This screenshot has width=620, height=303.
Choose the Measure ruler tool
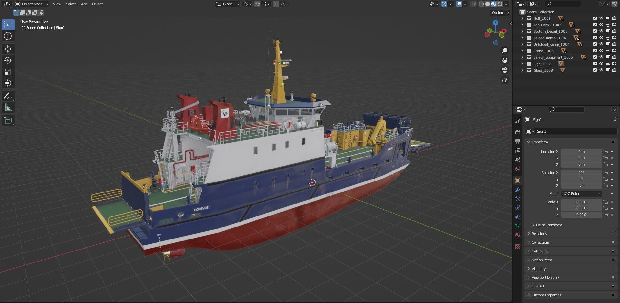click(8, 108)
